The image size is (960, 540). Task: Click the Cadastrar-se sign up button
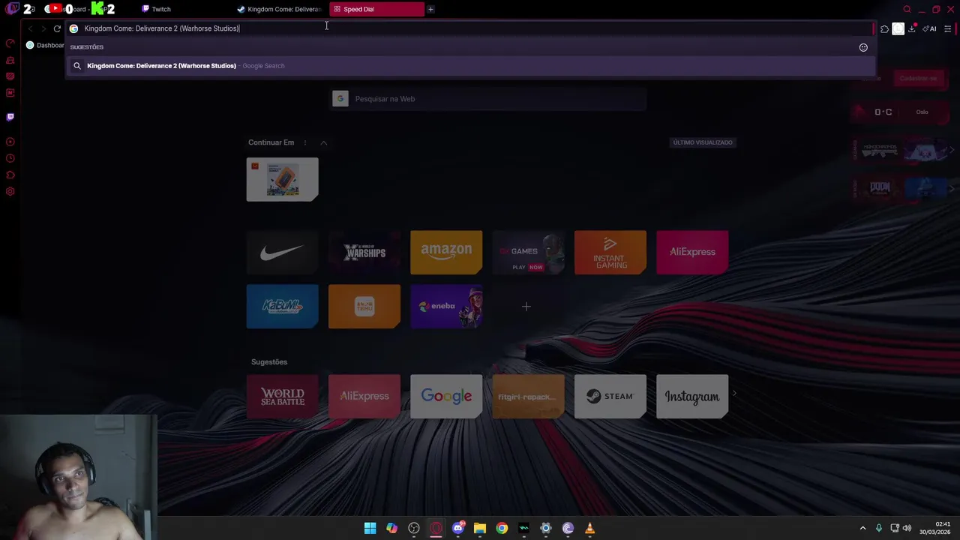tap(918, 79)
